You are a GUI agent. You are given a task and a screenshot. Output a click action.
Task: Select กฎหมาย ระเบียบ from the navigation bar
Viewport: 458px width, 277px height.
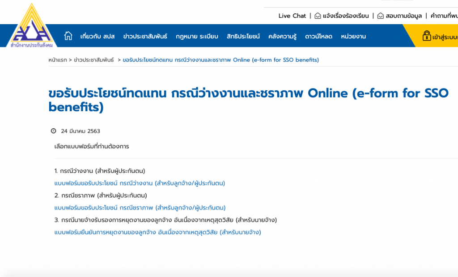click(197, 36)
